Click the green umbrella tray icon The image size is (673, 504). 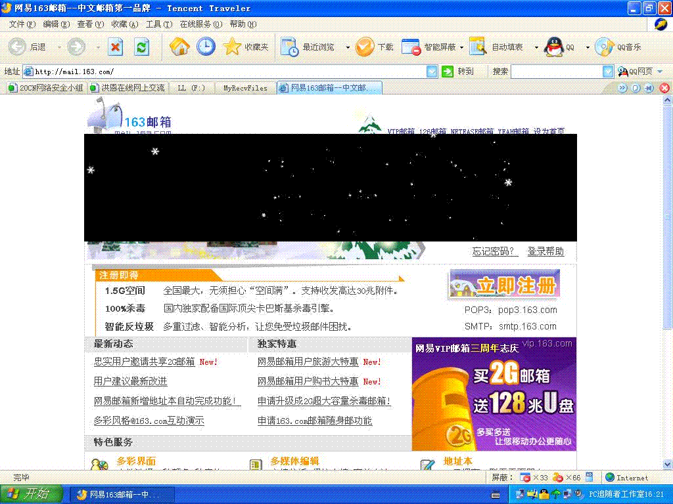pos(556,494)
